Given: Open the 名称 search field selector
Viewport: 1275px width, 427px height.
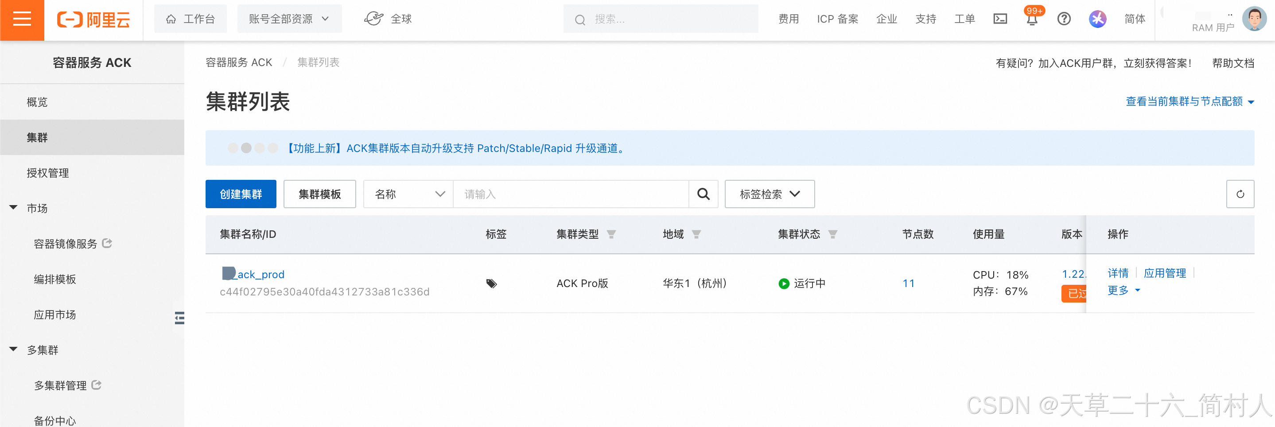Looking at the screenshot, I should pyautogui.click(x=408, y=194).
